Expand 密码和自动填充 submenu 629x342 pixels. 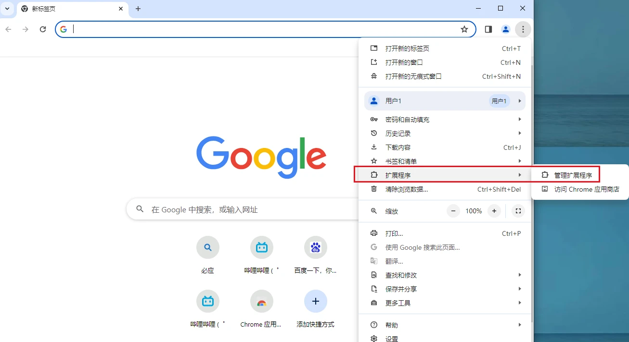(x=445, y=120)
